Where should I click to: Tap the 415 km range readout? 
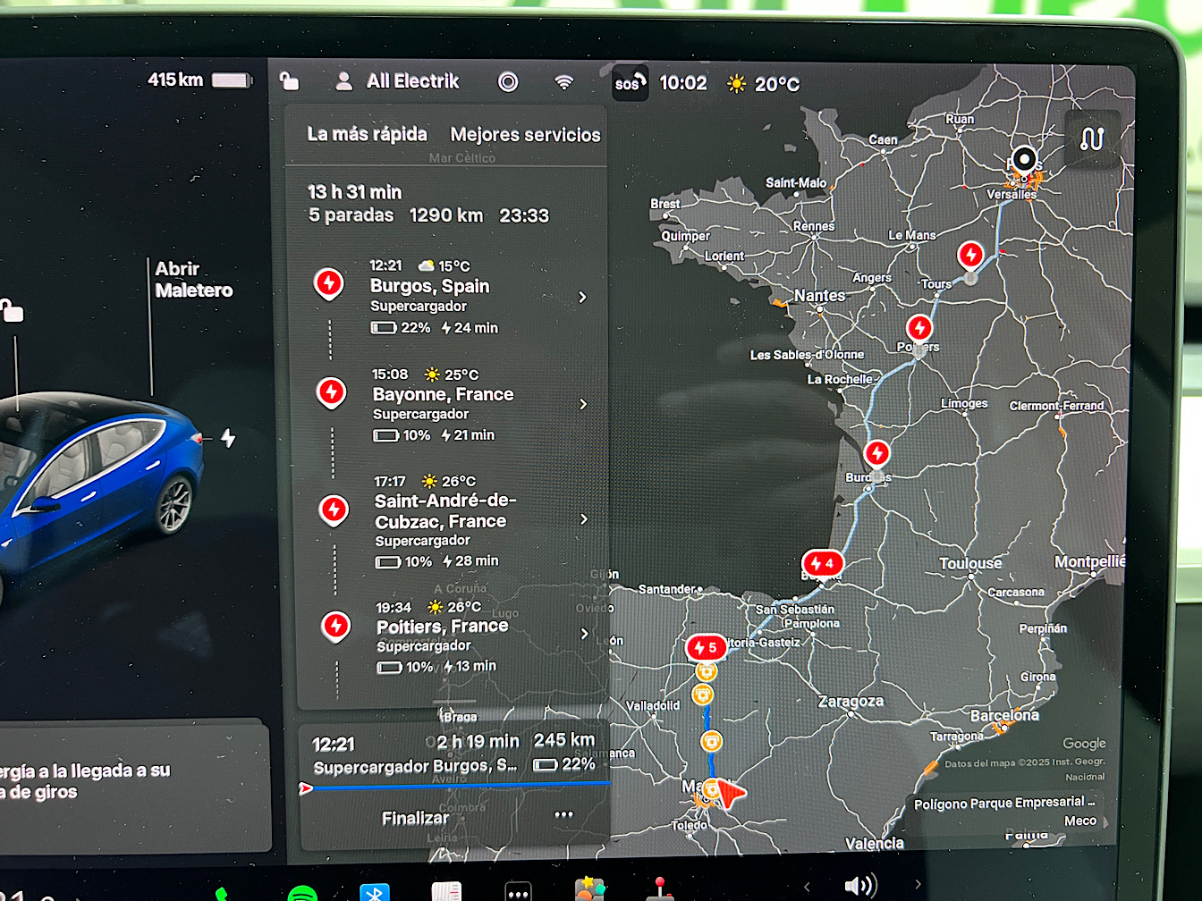[175, 80]
